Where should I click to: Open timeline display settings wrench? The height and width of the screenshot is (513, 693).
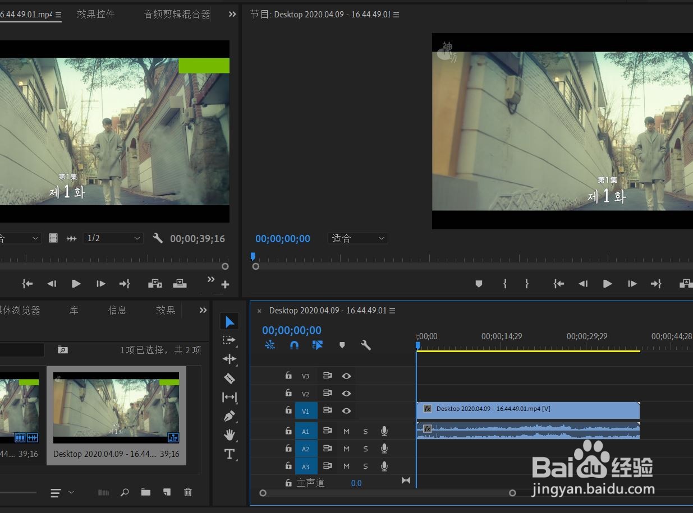pos(366,345)
